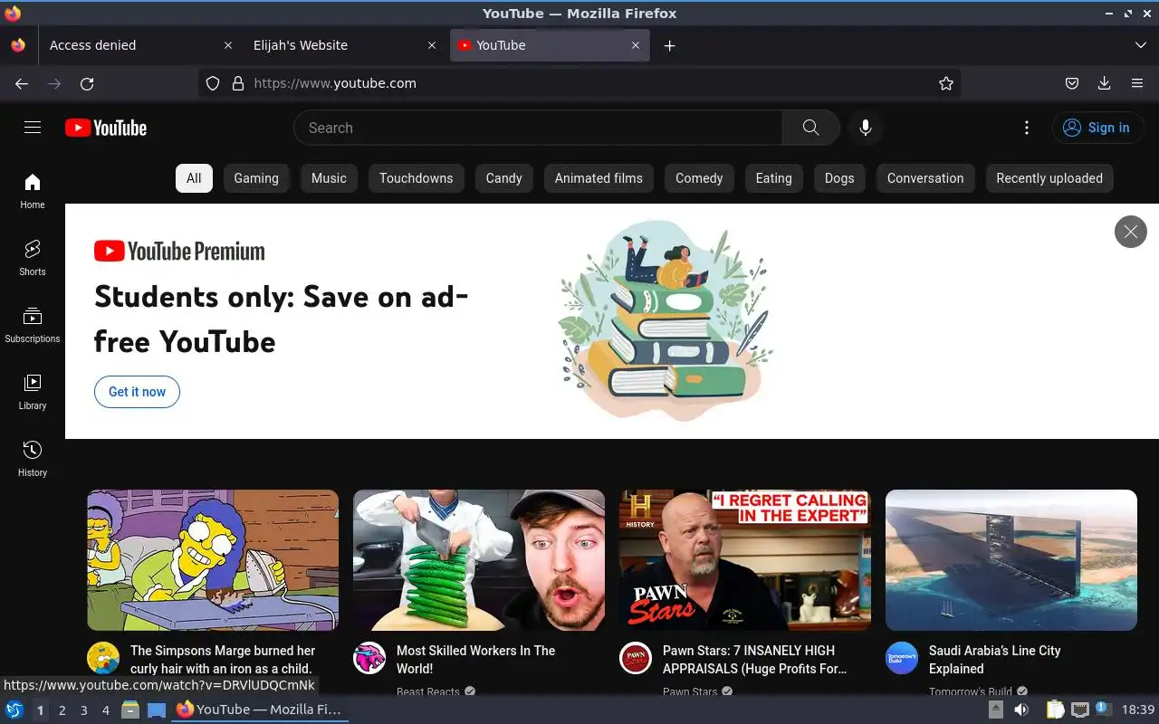Open the Simpsons Marge video thumbnail
Image resolution: width=1159 pixels, height=724 pixels.
213,560
